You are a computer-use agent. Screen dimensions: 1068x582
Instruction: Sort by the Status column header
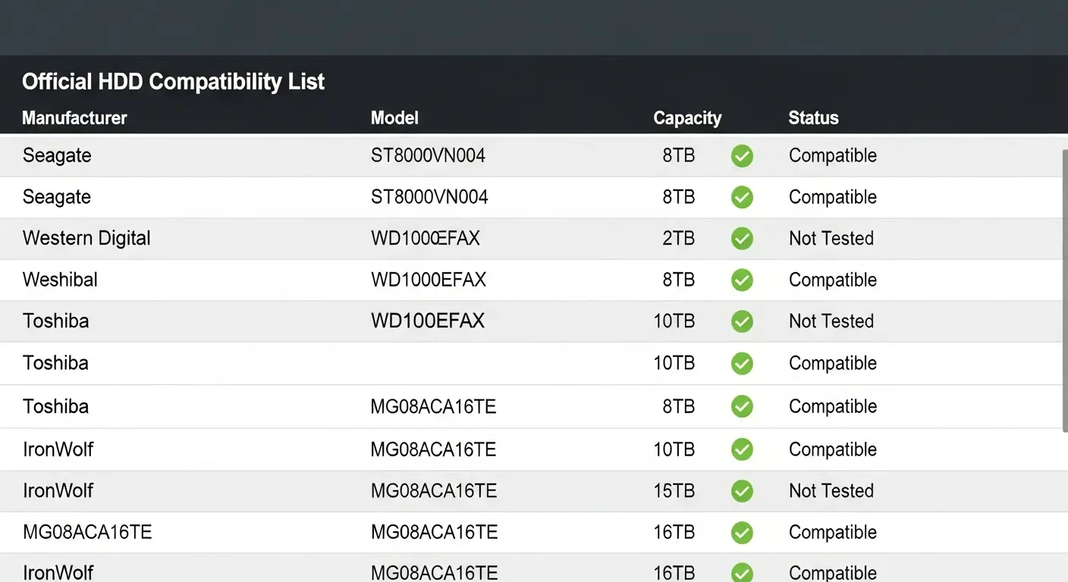813,118
